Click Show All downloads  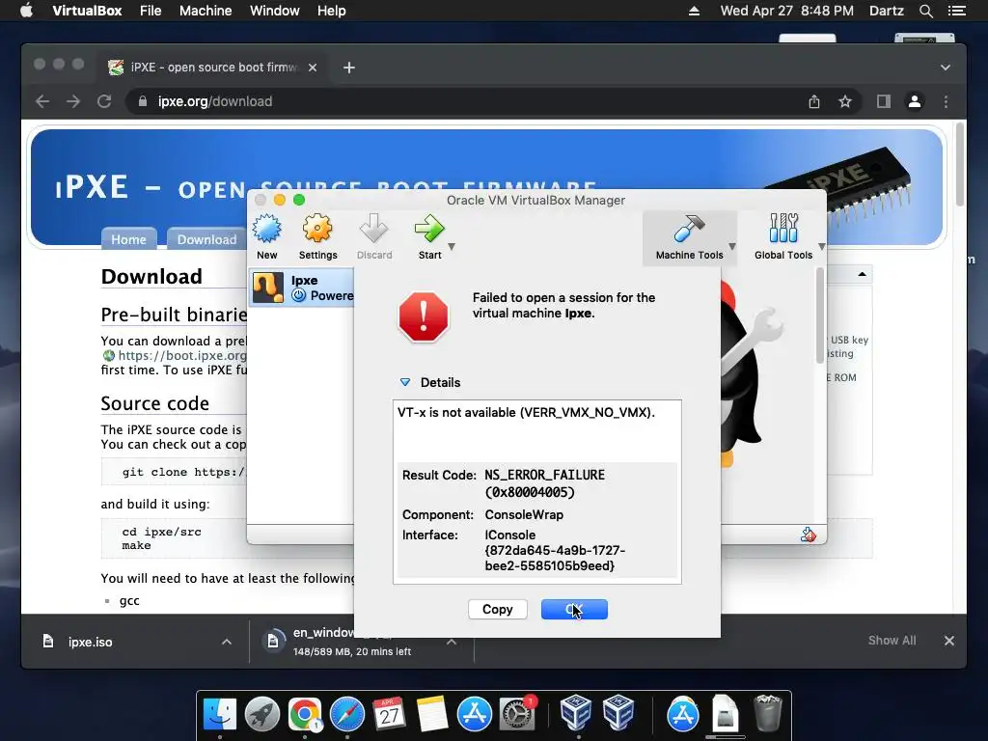[892, 641]
